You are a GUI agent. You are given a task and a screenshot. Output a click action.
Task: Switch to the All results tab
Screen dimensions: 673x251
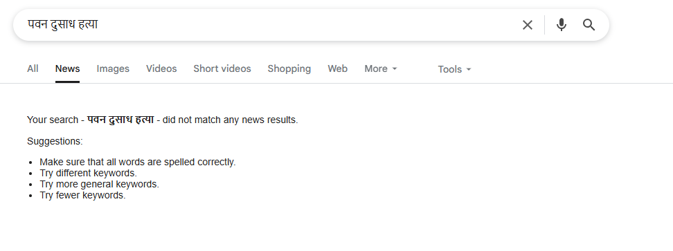coord(33,69)
